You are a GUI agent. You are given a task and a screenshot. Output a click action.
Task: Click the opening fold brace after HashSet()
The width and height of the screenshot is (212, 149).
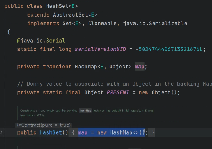pos(73,132)
